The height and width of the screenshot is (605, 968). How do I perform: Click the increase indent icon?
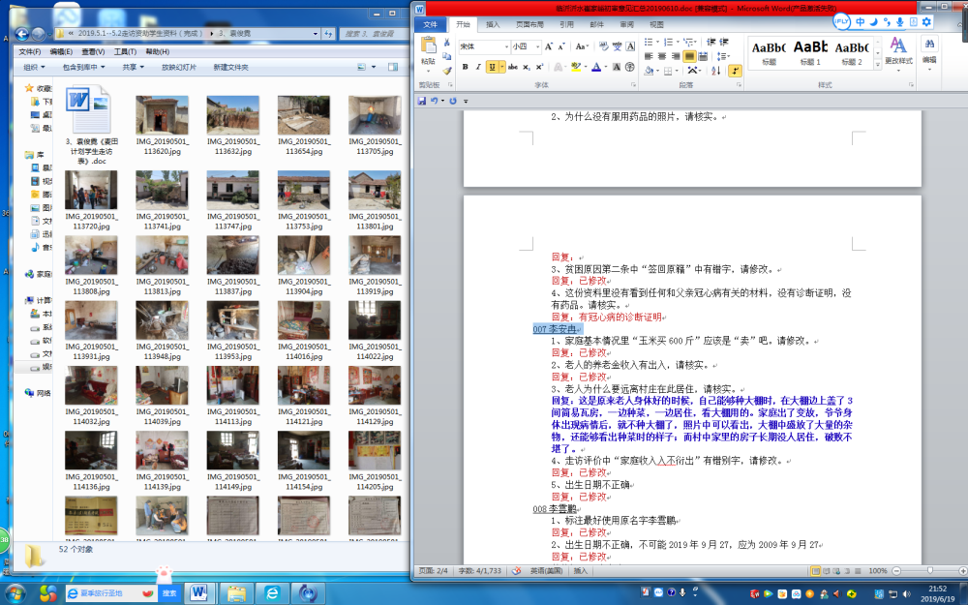coord(724,42)
